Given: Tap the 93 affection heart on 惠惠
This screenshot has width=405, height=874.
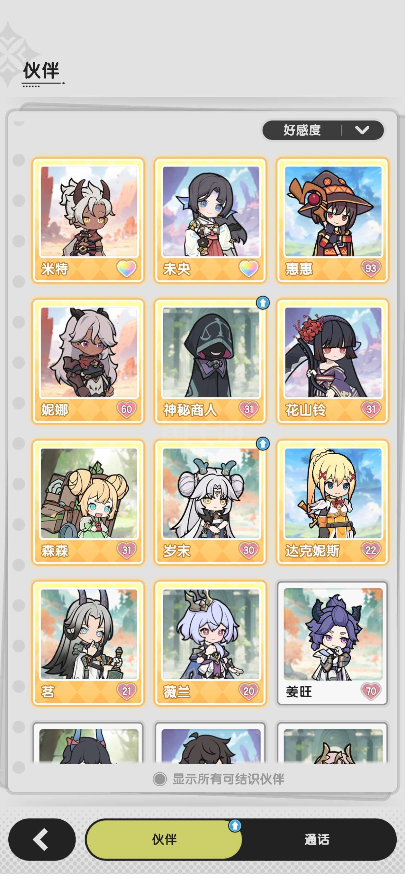Looking at the screenshot, I should click(x=371, y=268).
